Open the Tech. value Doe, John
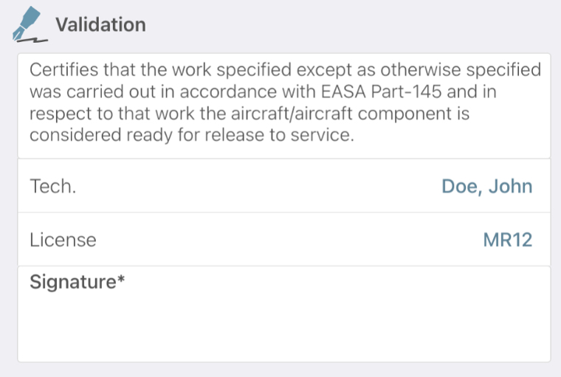Image resolution: width=561 pixels, height=377 pixels. [x=486, y=186]
